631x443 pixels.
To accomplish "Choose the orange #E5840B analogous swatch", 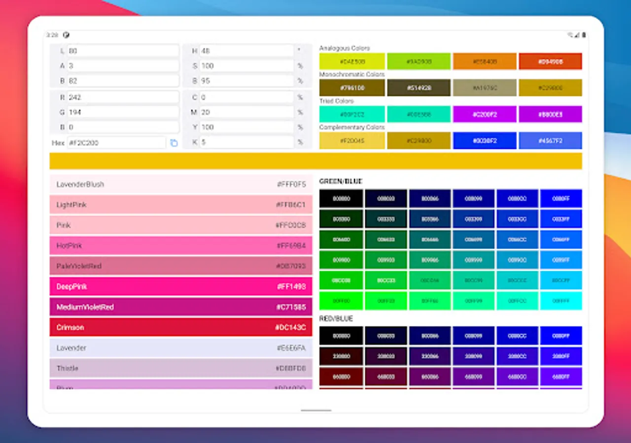I will coord(485,62).
